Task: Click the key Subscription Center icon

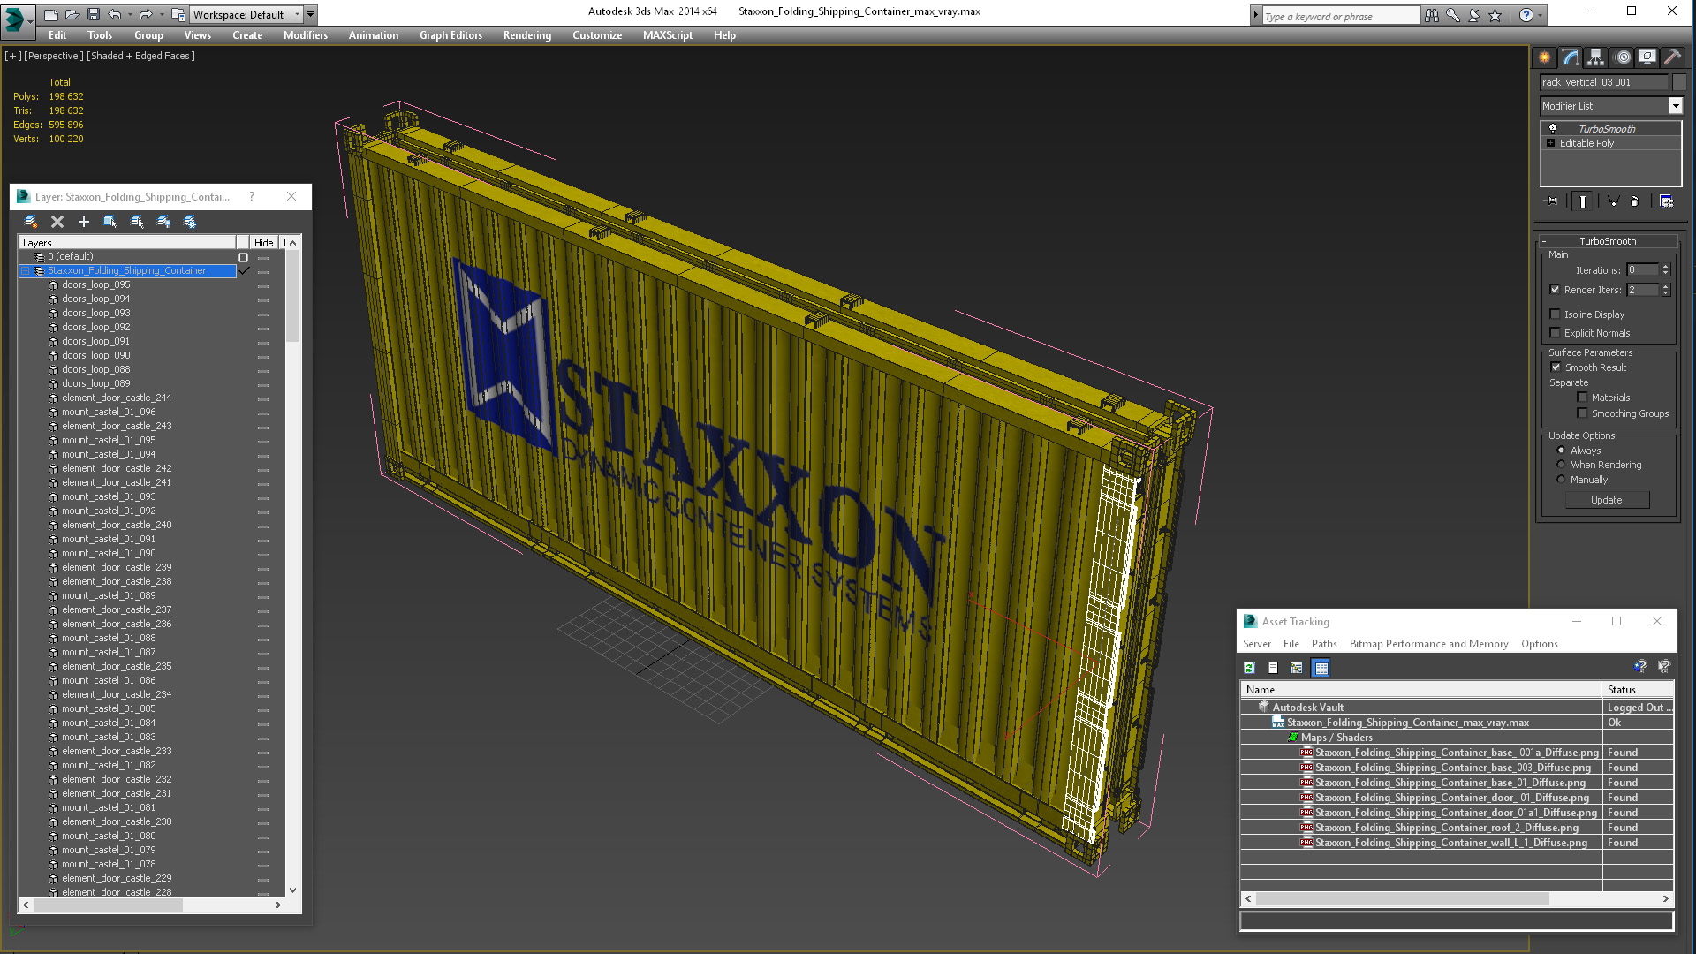Action: coord(1452,15)
